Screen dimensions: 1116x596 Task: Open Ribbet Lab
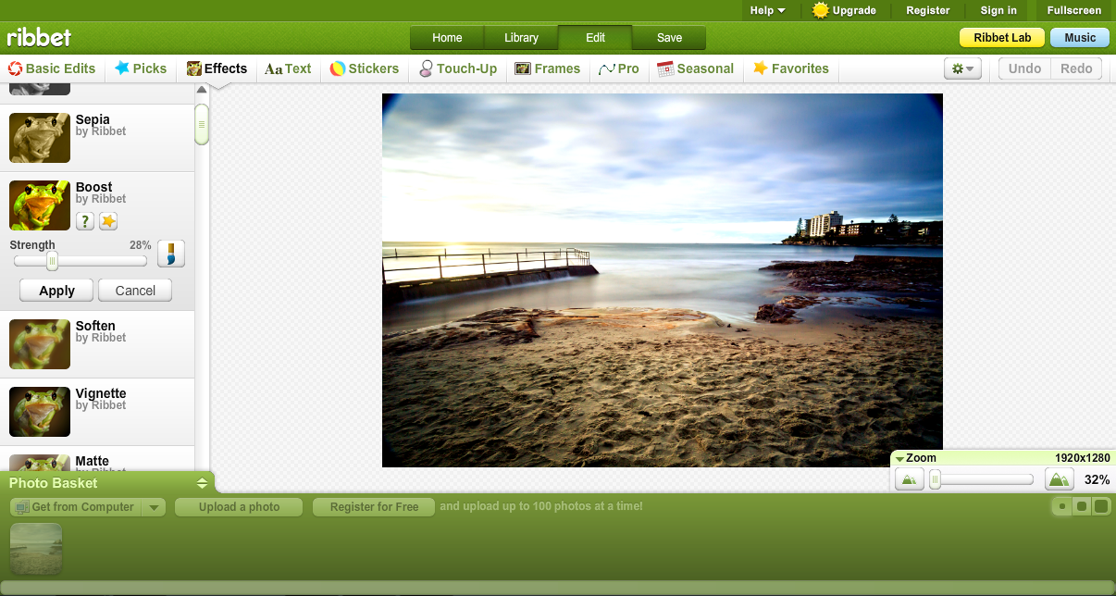tap(1002, 38)
